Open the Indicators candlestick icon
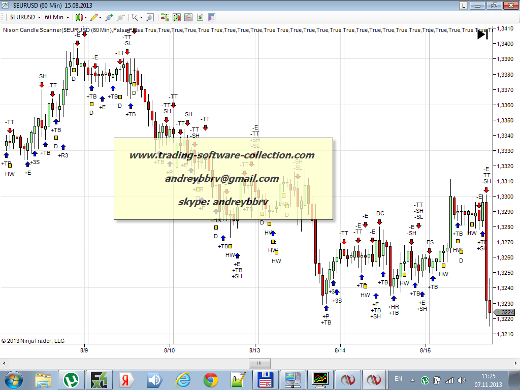The width and height of the screenshot is (520, 390). coord(177,17)
